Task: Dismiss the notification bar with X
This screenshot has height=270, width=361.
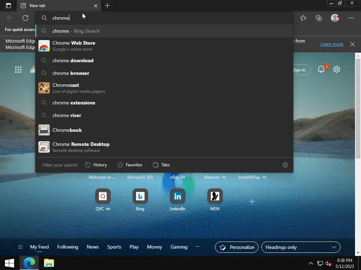Action: (353, 44)
